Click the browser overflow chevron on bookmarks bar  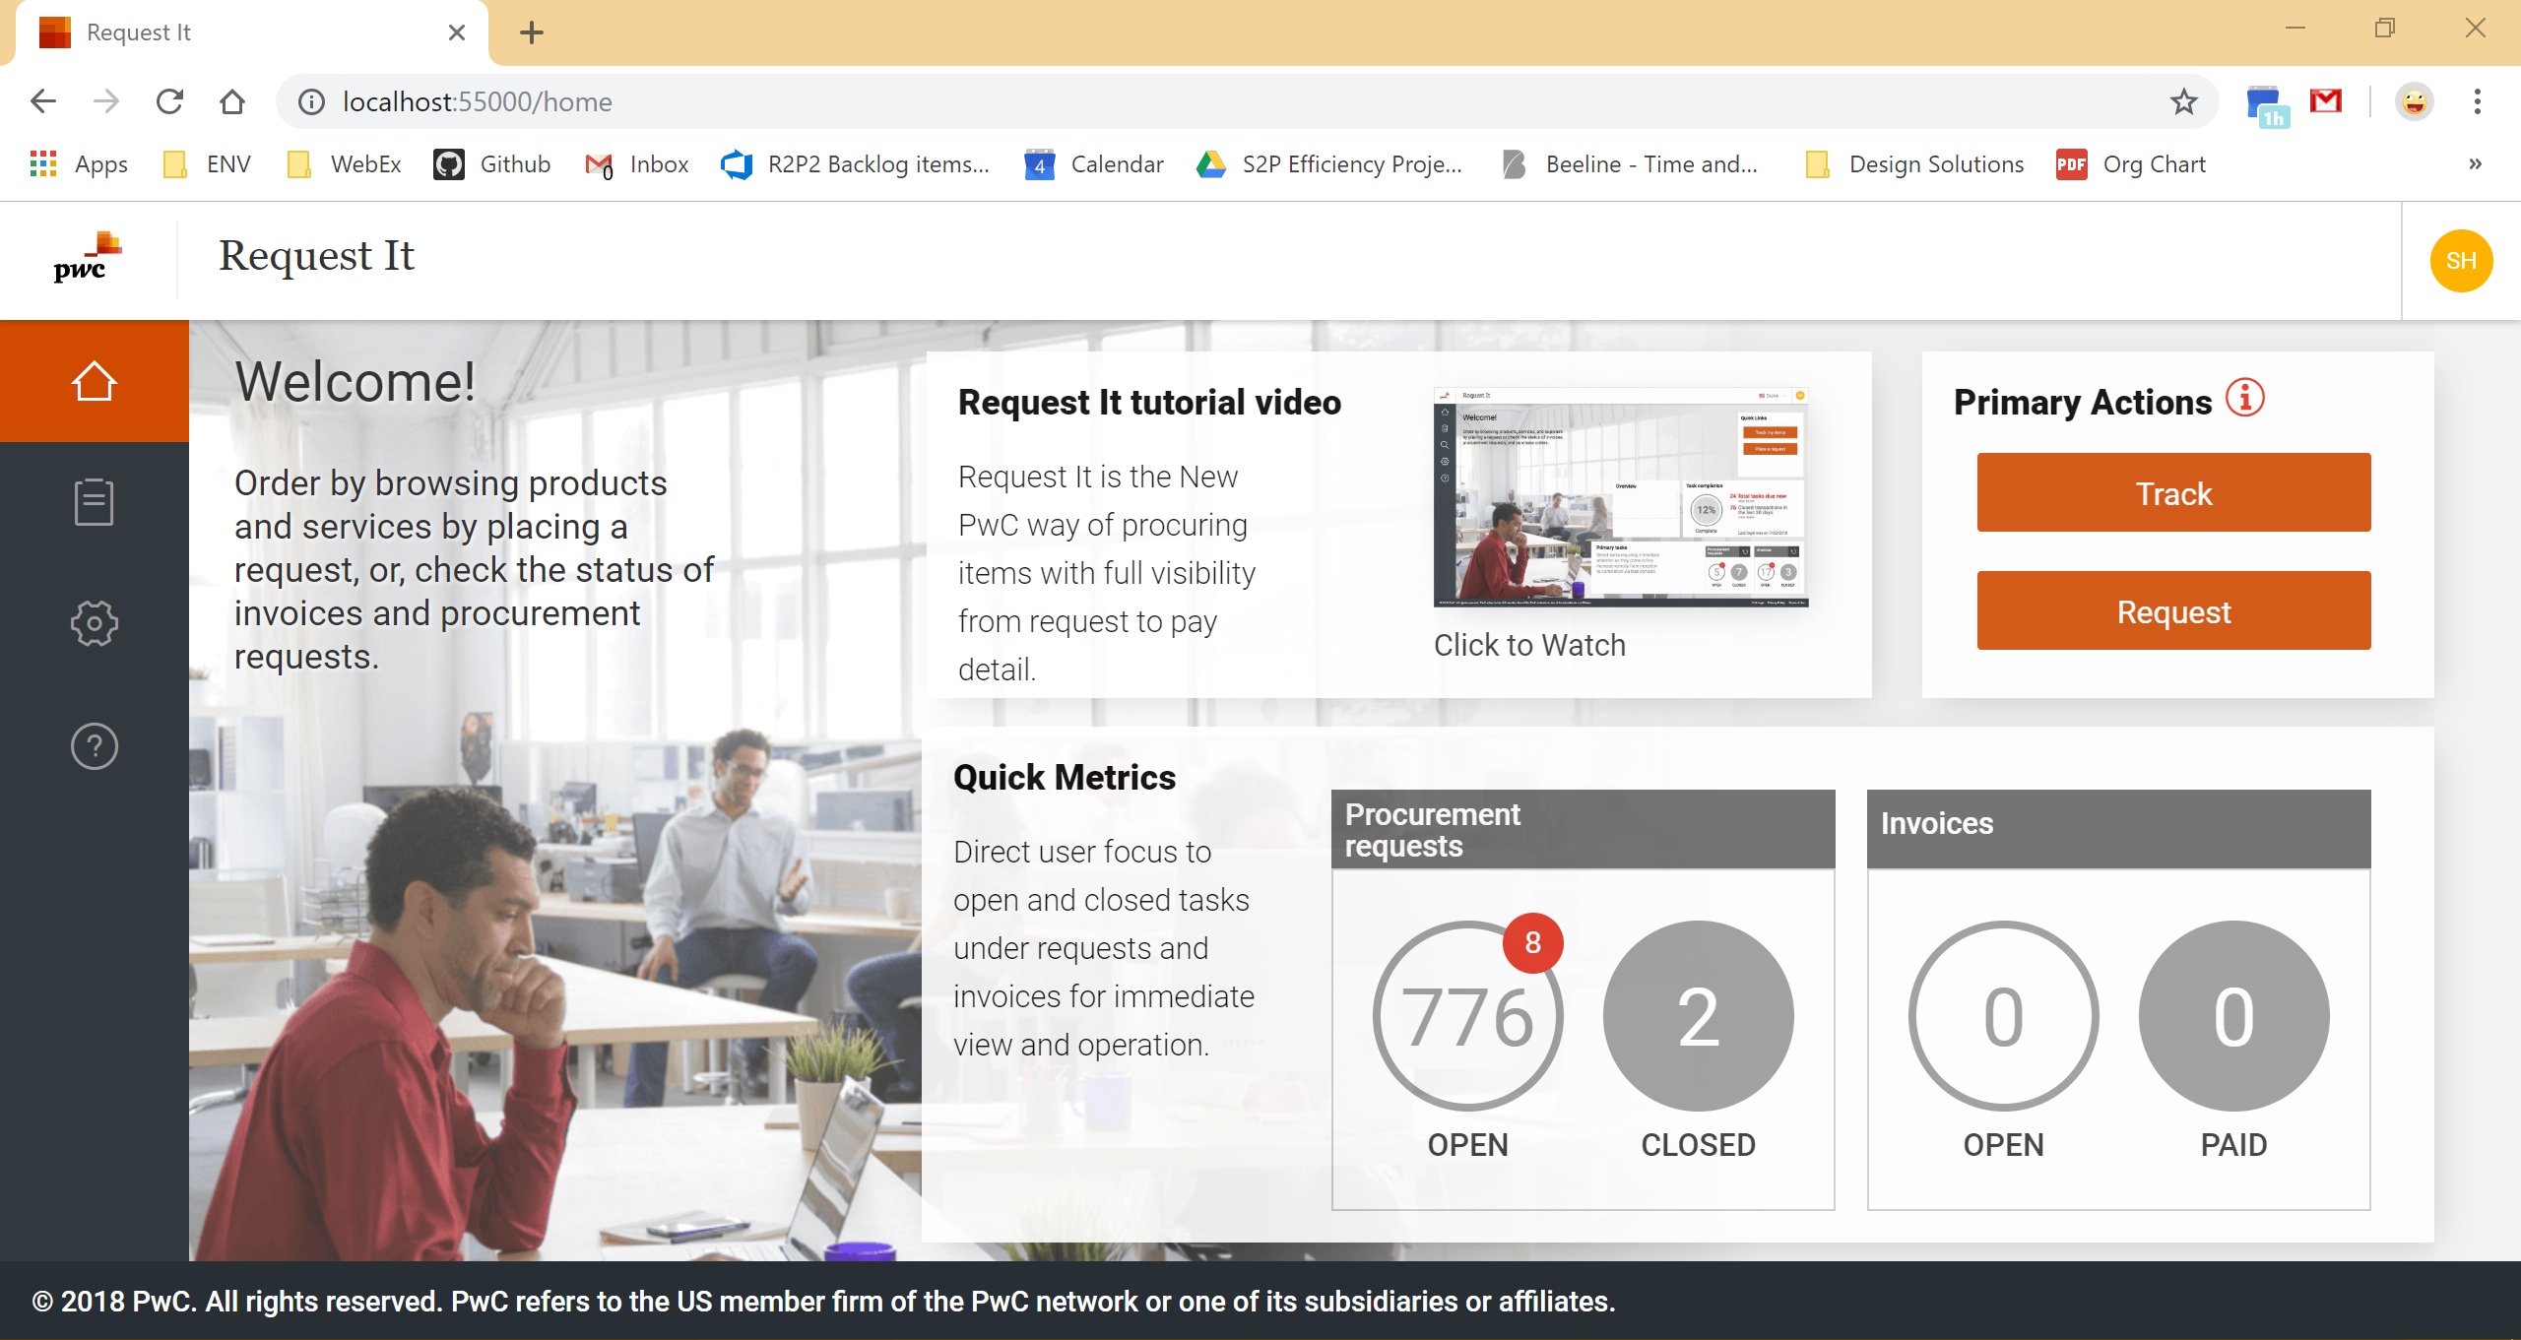tap(2474, 164)
